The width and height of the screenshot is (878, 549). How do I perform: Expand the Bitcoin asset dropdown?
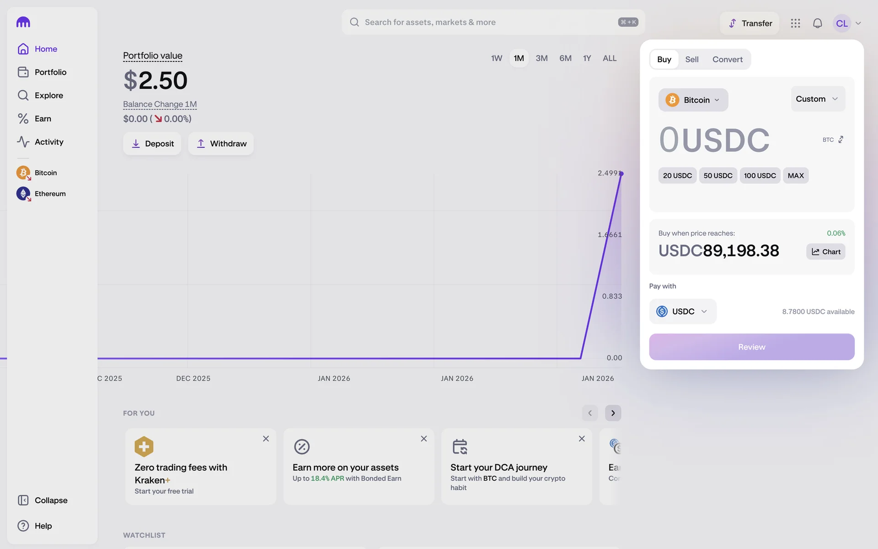693,100
